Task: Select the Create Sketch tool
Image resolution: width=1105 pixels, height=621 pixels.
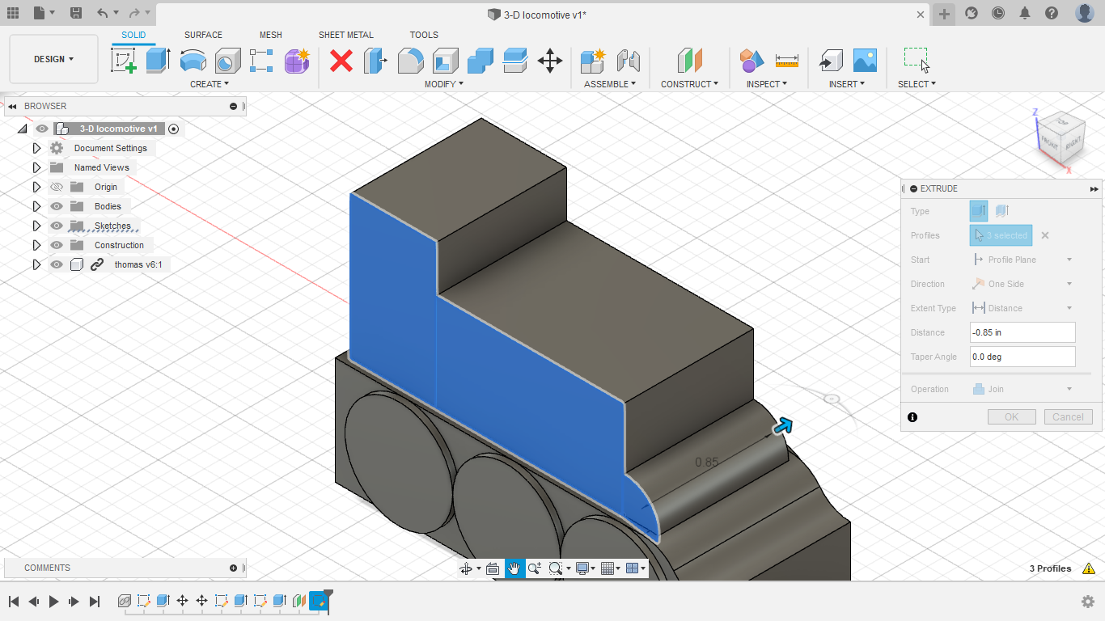Action: point(123,61)
